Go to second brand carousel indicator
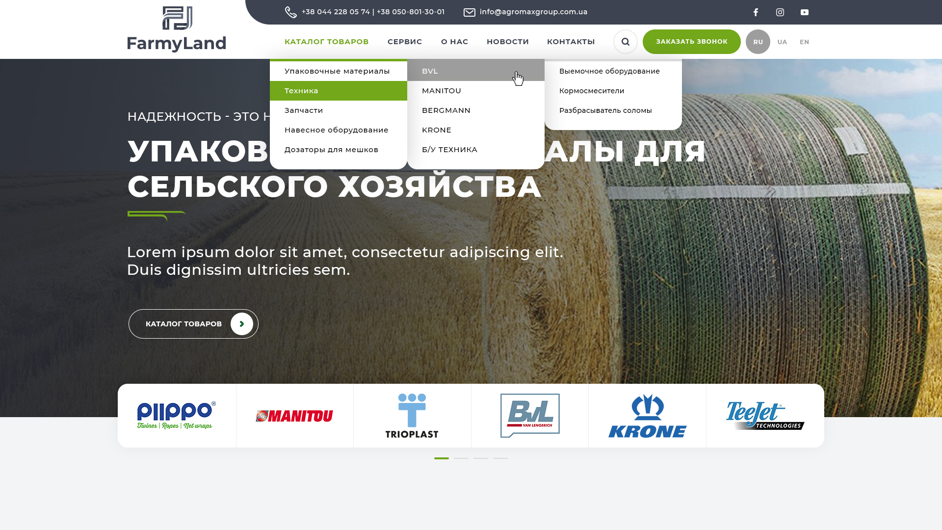This screenshot has width=942, height=530. point(461,458)
